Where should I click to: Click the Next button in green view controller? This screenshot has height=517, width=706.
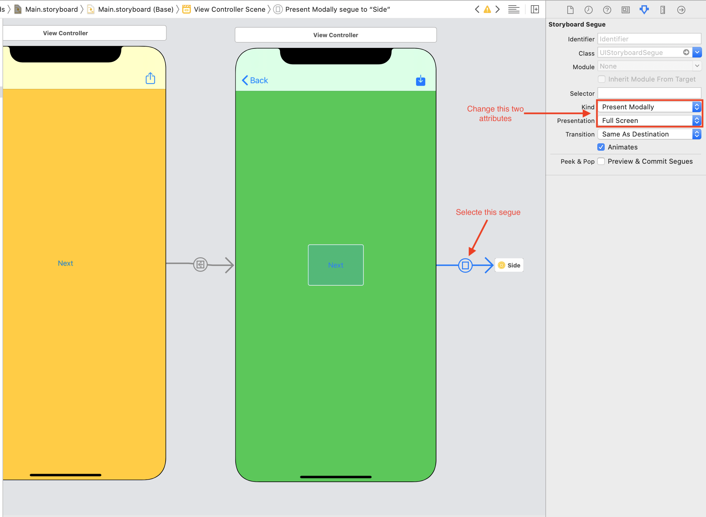(x=335, y=265)
